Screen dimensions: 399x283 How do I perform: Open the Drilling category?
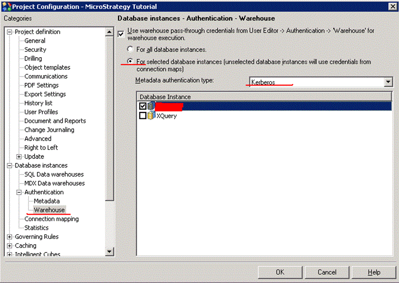(33, 58)
